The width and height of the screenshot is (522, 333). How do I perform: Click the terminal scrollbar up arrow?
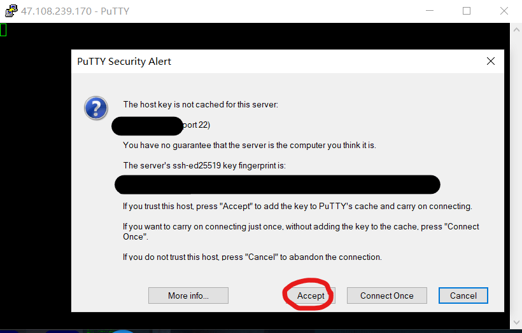coord(516,30)
